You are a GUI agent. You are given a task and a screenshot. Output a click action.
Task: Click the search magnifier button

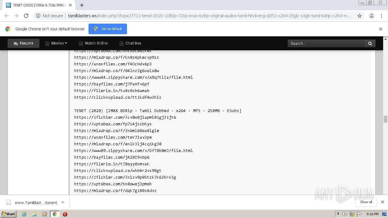coord(370,43)
